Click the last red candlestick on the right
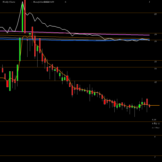 pyautogui.click(x=150, y=106)
